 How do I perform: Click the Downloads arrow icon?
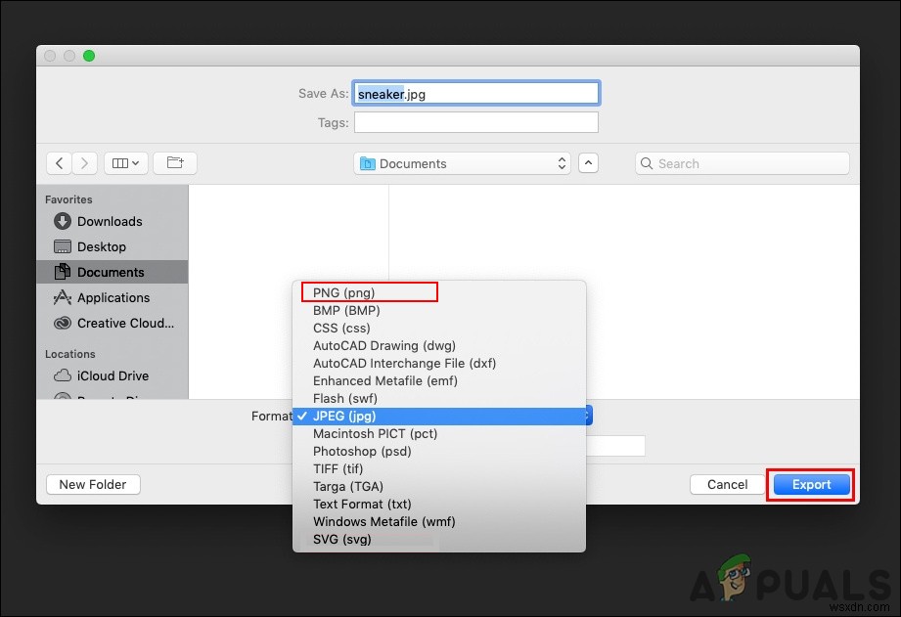coord(62,221)
